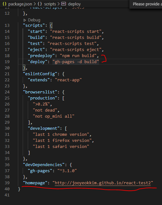Click the package.json braces icon in breadcrumb

[x=4, y=4]
